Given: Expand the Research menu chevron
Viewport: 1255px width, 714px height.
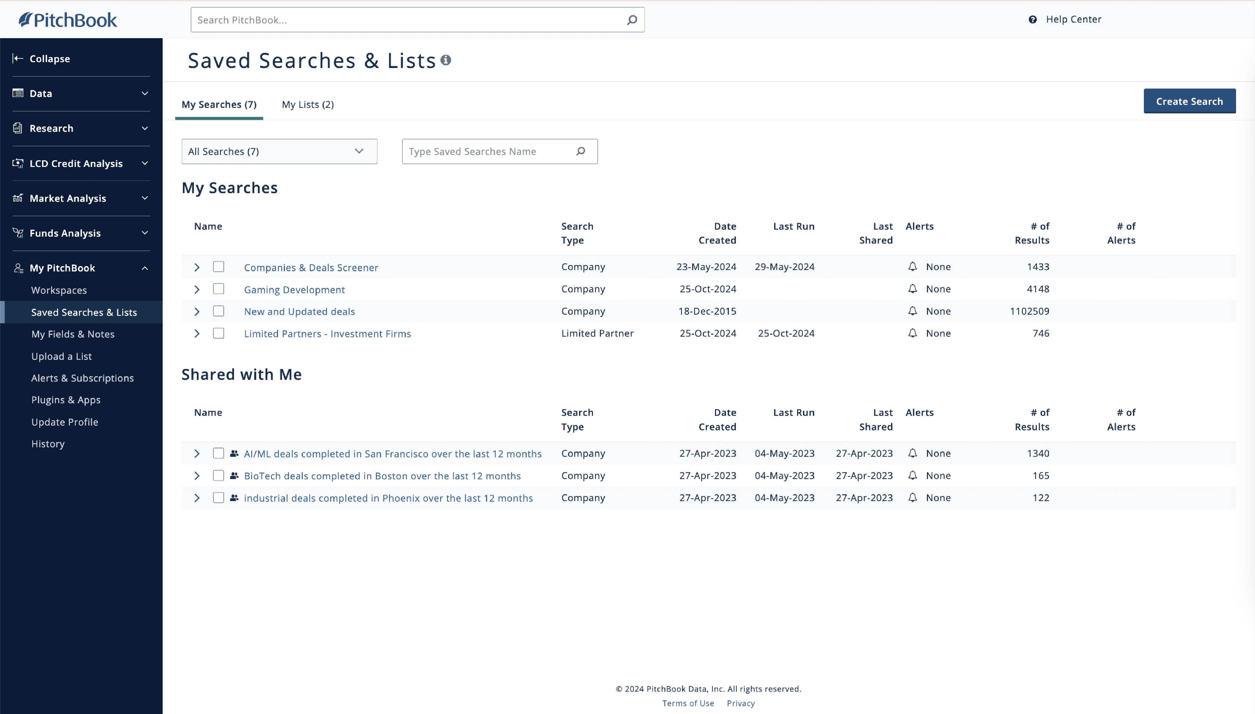Looking at the screenshot, I should click(145, 128).
